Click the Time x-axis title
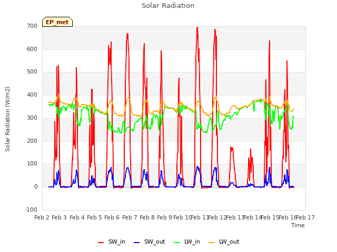The image size is (337, 252). (x=298, y=225)
